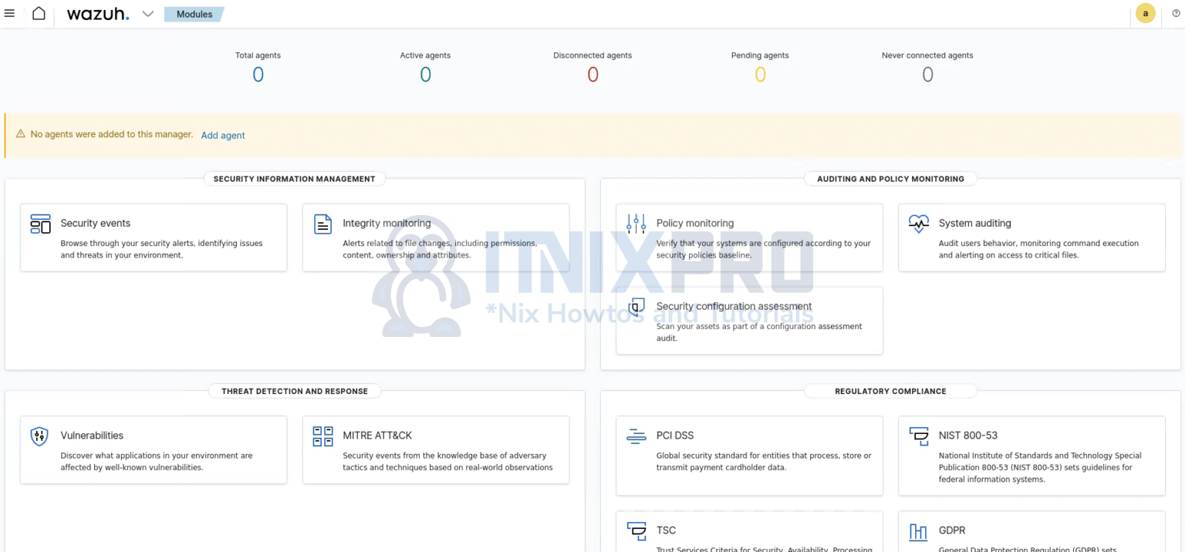Click the Integrity monitoring document icon
The image size is (1185, 552).
pyautogui.click(x=322, y=223)
